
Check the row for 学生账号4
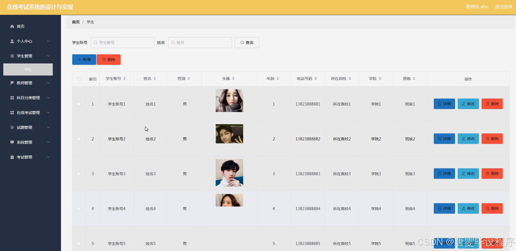click(79, 209)
